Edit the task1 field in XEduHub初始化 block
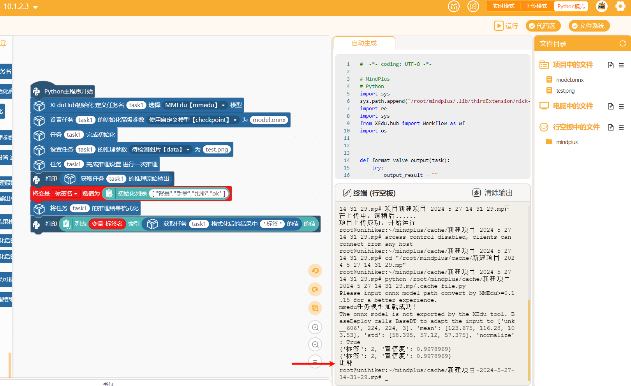 pyautogui.click(x=136, y=105)
